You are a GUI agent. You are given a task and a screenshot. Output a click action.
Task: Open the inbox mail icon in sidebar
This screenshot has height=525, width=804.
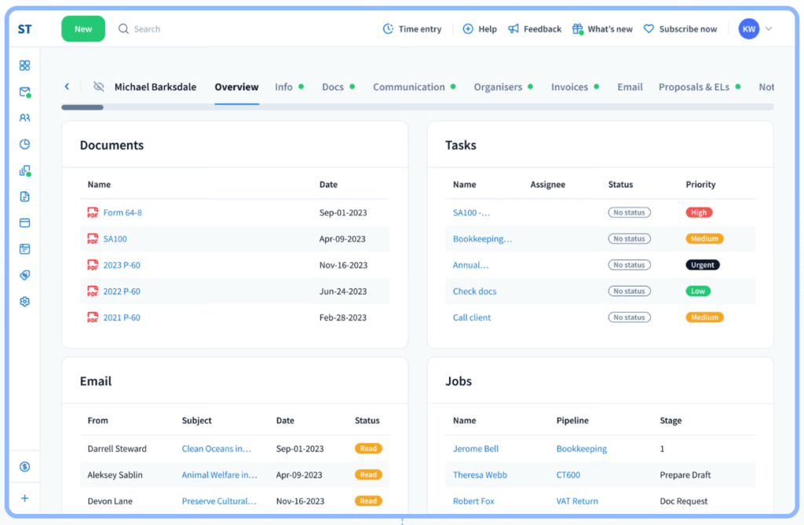[24, 92]
